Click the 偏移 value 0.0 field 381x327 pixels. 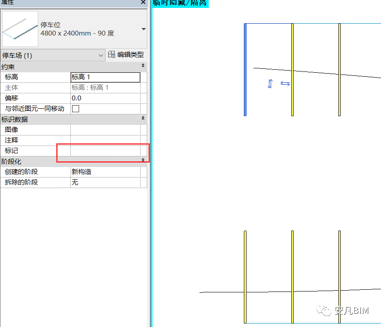pyautogui.click(x=105, y=98)
